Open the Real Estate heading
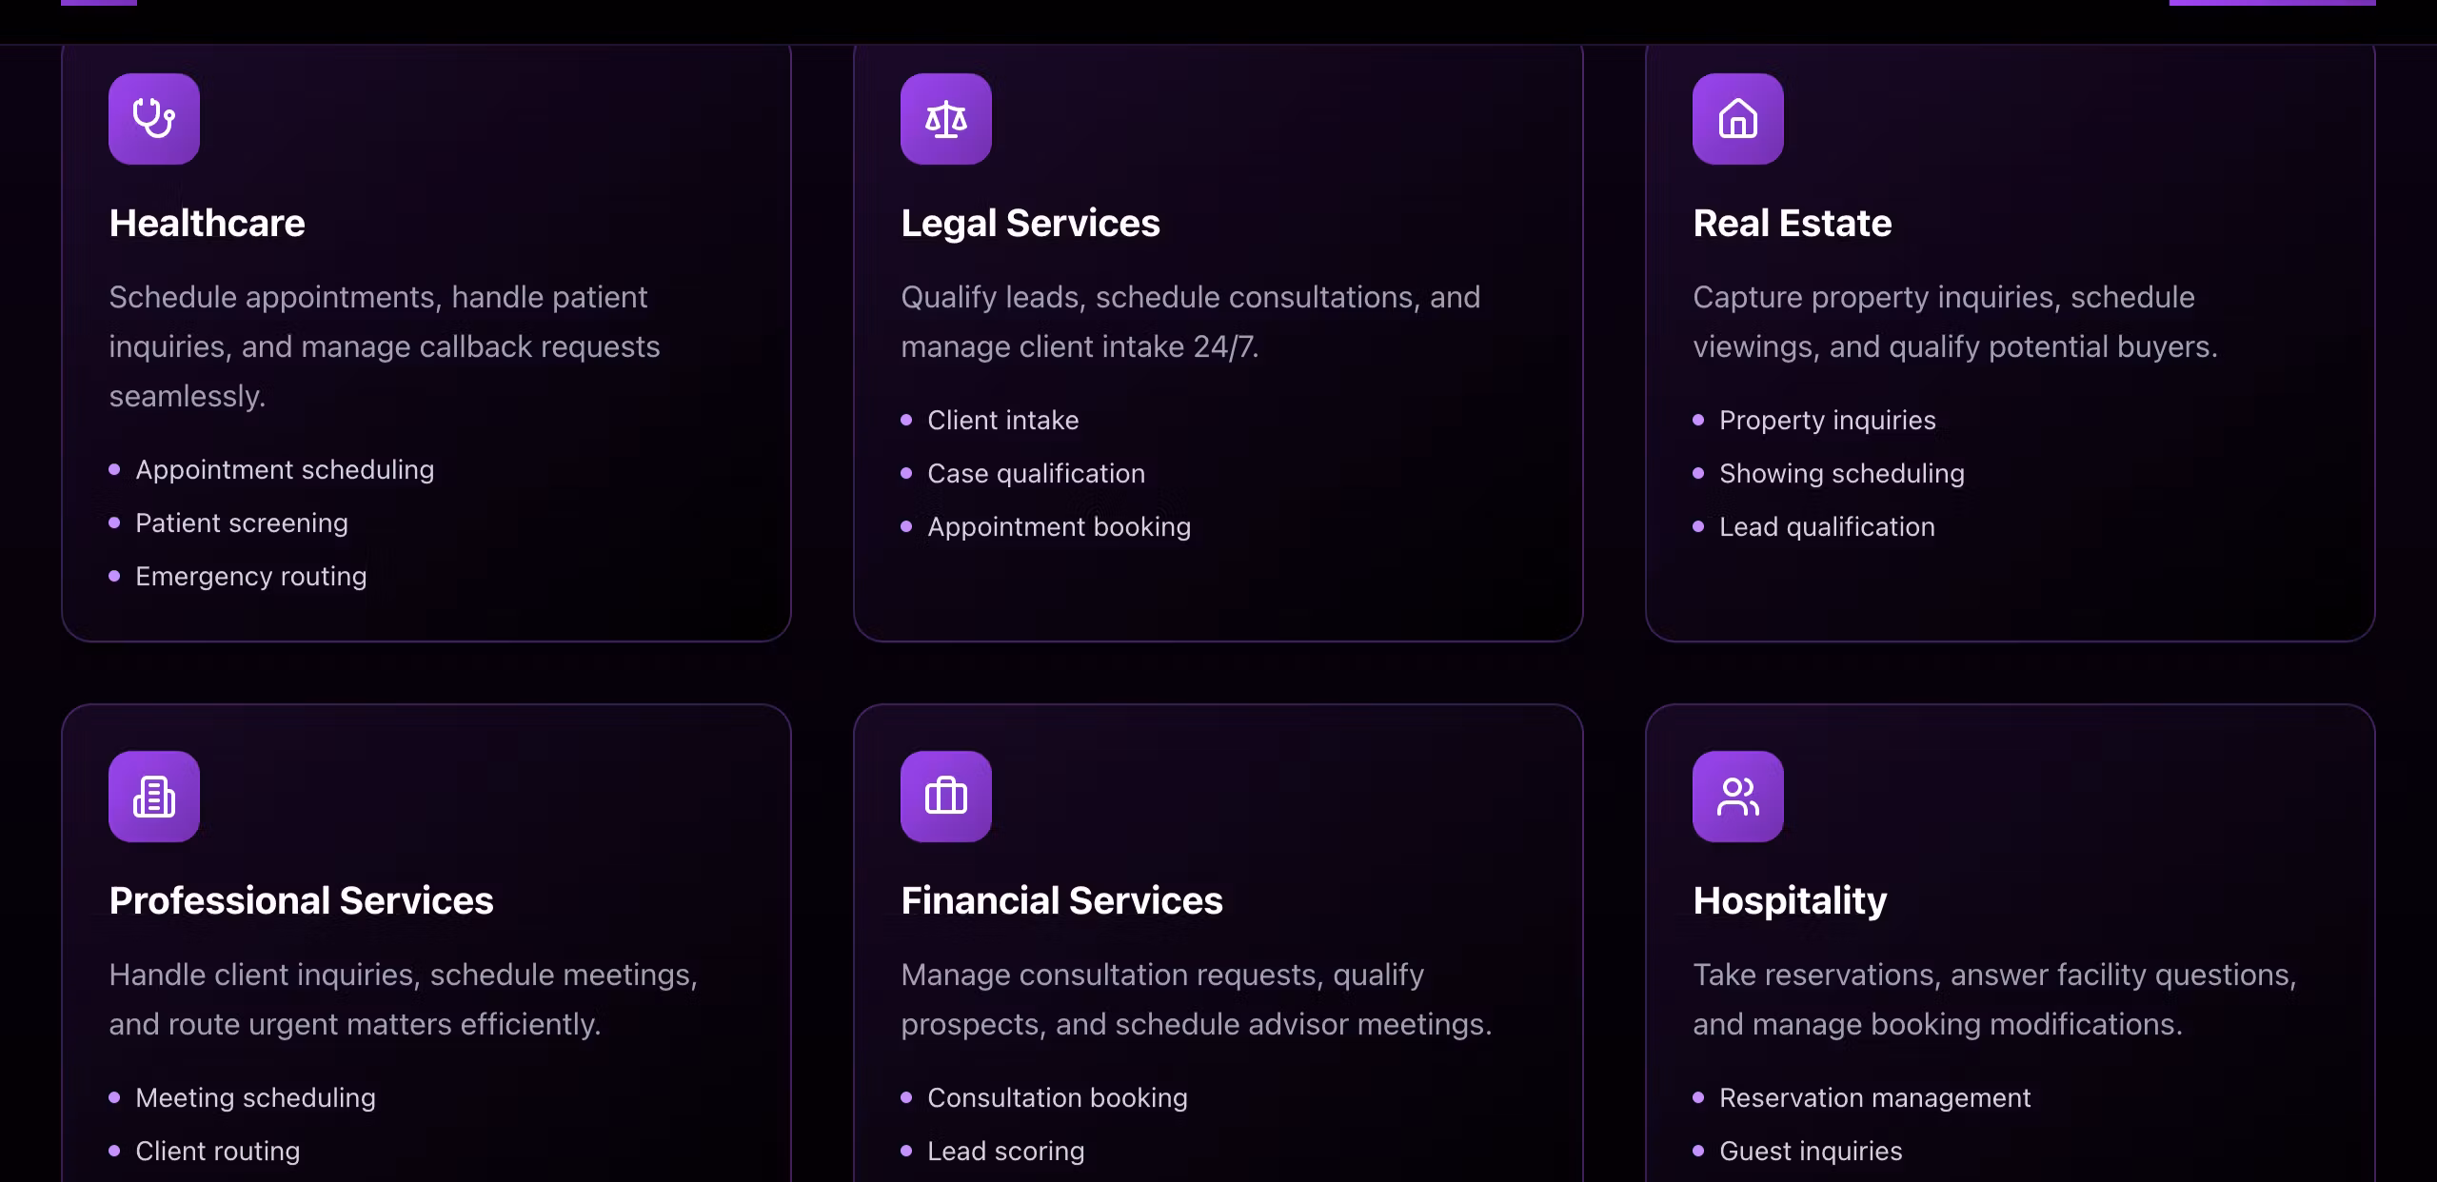 1793,224
